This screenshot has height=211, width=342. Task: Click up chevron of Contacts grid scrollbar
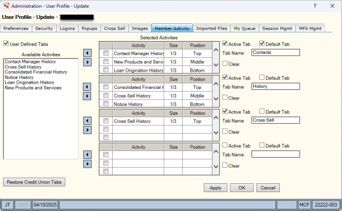coord(216,50)
